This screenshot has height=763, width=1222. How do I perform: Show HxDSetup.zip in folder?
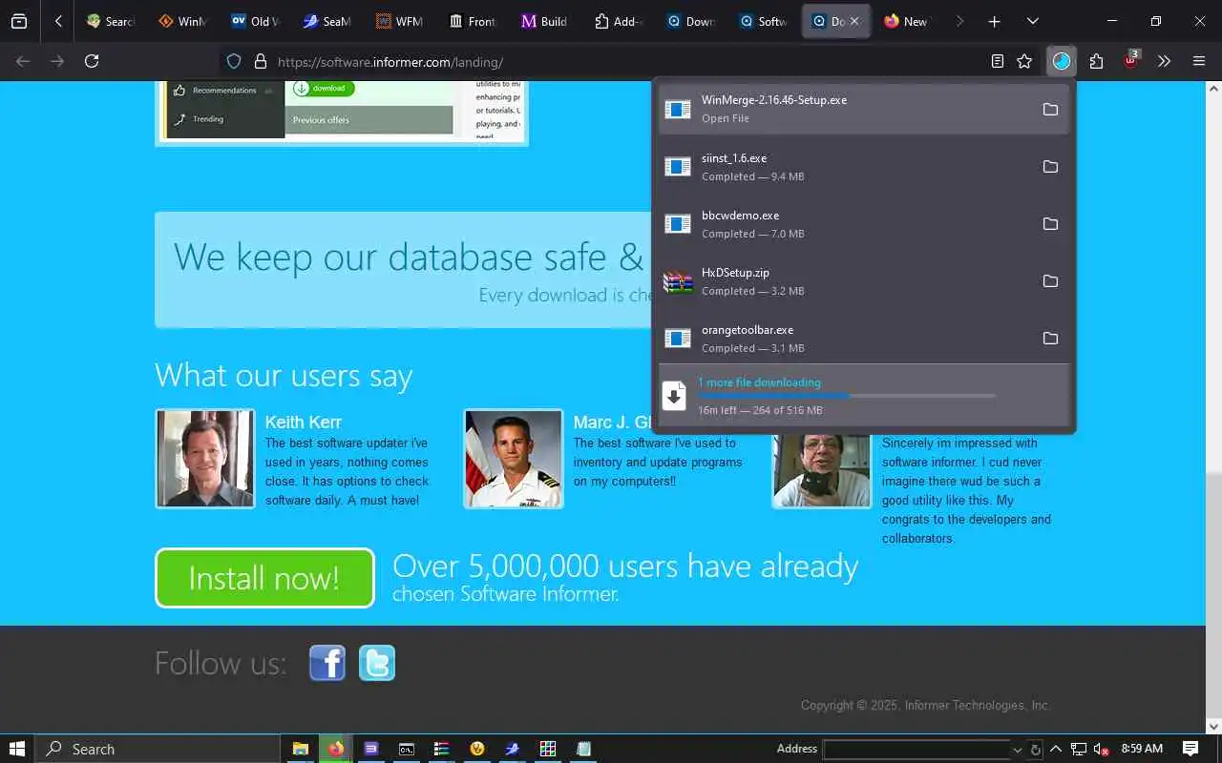pos(1050,280)
